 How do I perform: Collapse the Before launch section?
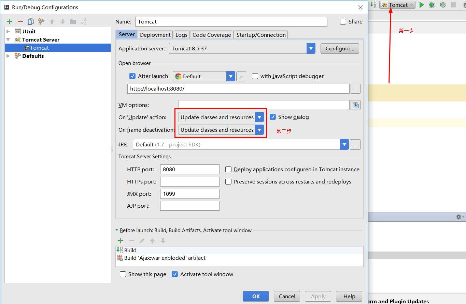(x=117, y=230)
